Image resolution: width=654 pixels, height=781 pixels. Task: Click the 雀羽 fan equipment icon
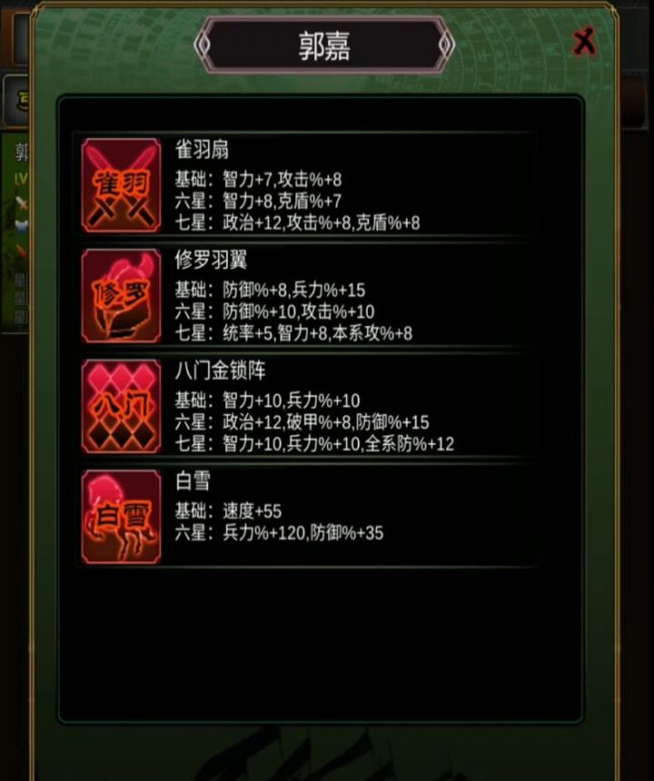[122, 185]
